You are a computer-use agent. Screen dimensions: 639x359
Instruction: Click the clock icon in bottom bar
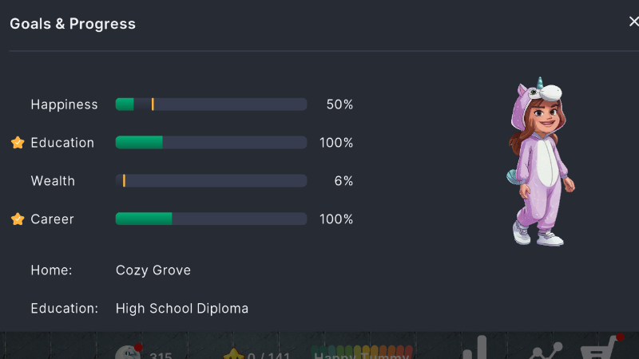(128, 353)
